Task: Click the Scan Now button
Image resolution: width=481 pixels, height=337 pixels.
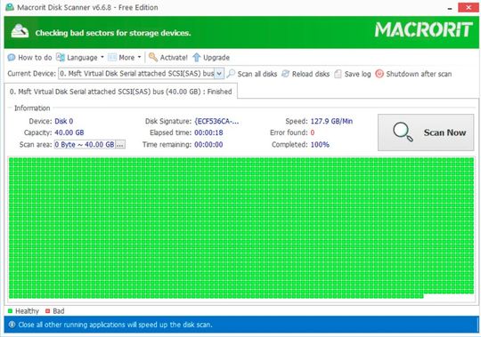Action: [x=426, y=132]
